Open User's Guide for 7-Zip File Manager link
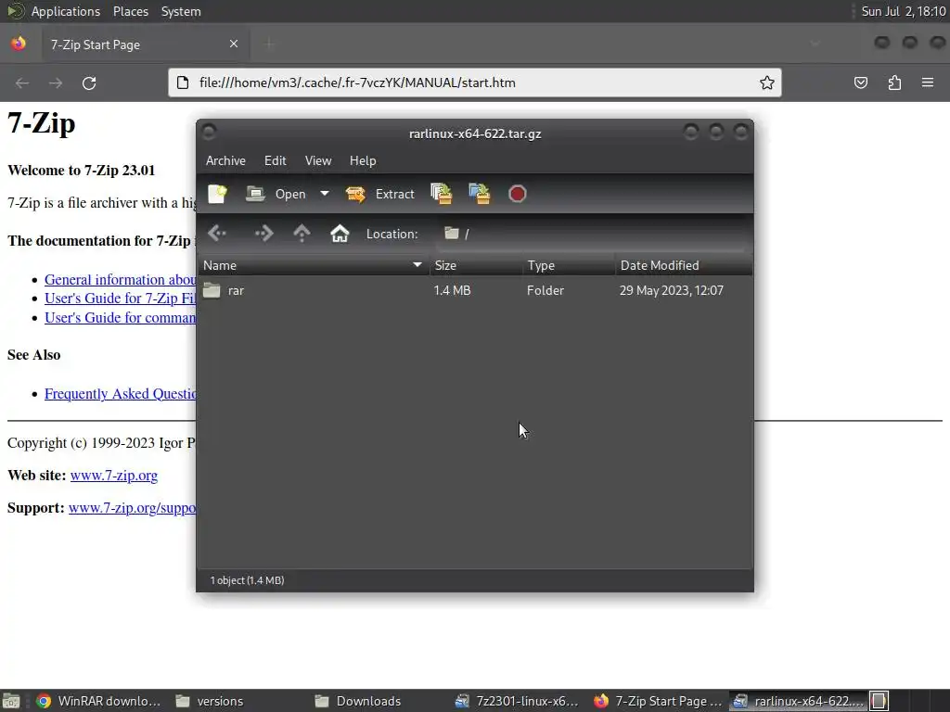This screenshot has height=712, width=950. click(120, 299)
